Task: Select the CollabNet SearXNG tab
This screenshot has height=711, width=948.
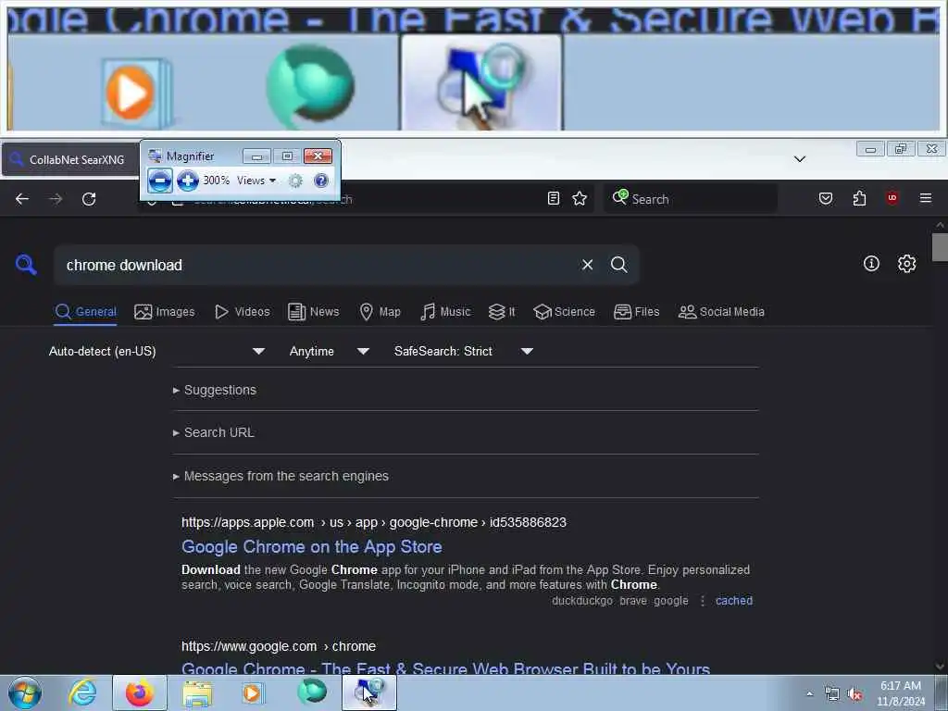Action: coord(70,159)
